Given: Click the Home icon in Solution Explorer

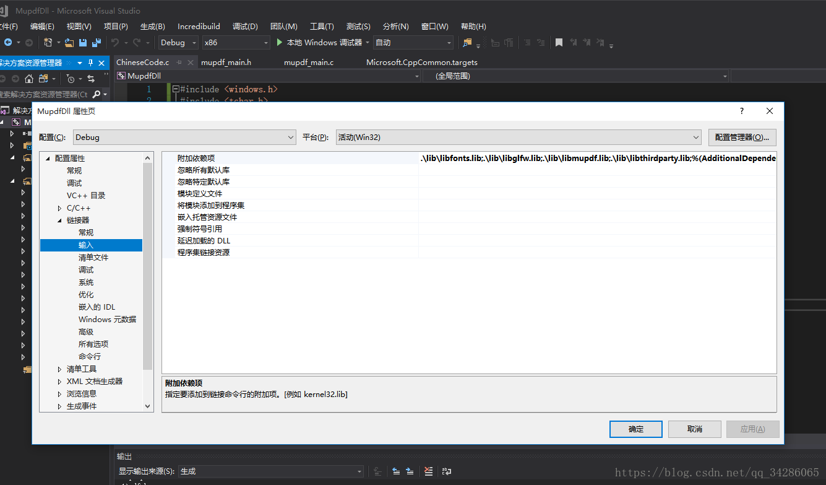Looking at the screenshot, I should tap(29, 79).
